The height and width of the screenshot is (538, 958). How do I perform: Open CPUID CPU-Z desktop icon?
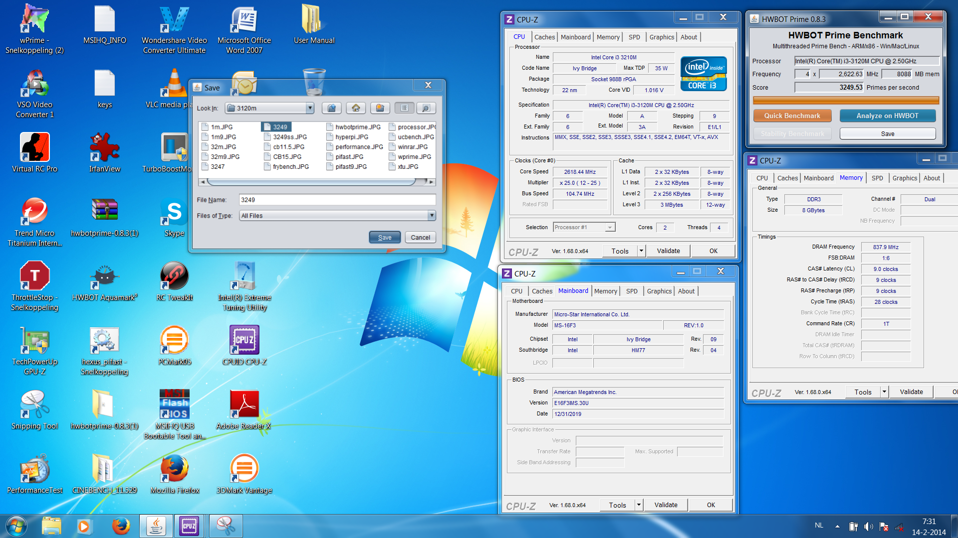[244, 346]
